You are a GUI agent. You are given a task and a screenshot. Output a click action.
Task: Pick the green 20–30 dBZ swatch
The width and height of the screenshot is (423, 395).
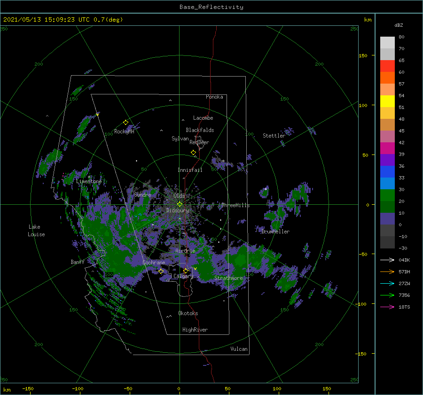[x=387, y=195]
